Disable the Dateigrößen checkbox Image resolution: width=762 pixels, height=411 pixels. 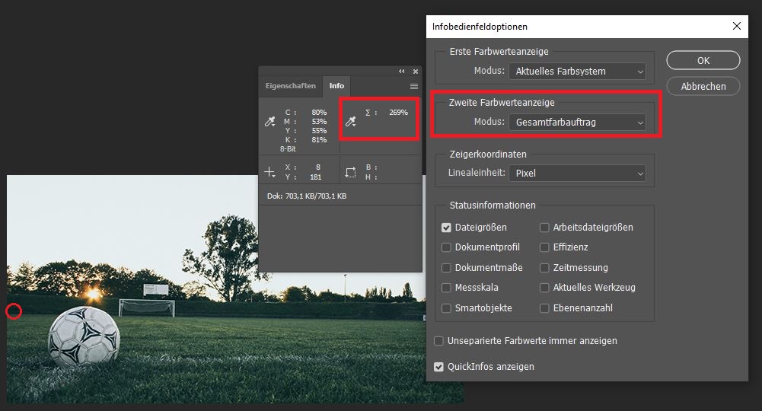[447, 228]
